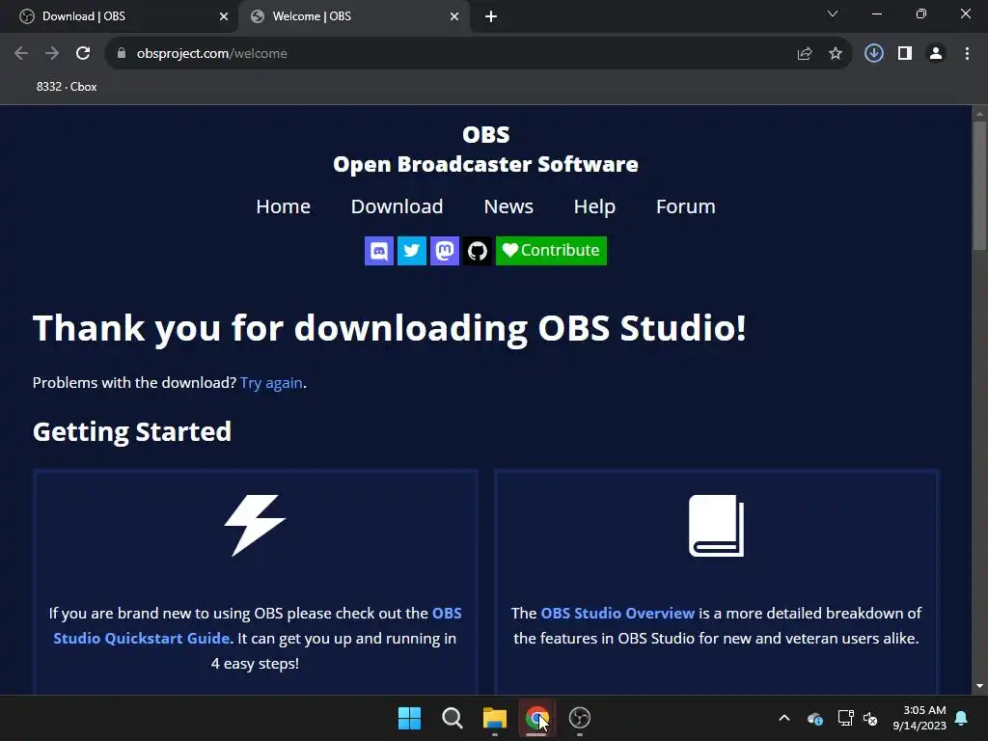This screenshot has width=988, height=741.
Task: Click the page vertical scrollbar thumb
Action: [979, 186]
